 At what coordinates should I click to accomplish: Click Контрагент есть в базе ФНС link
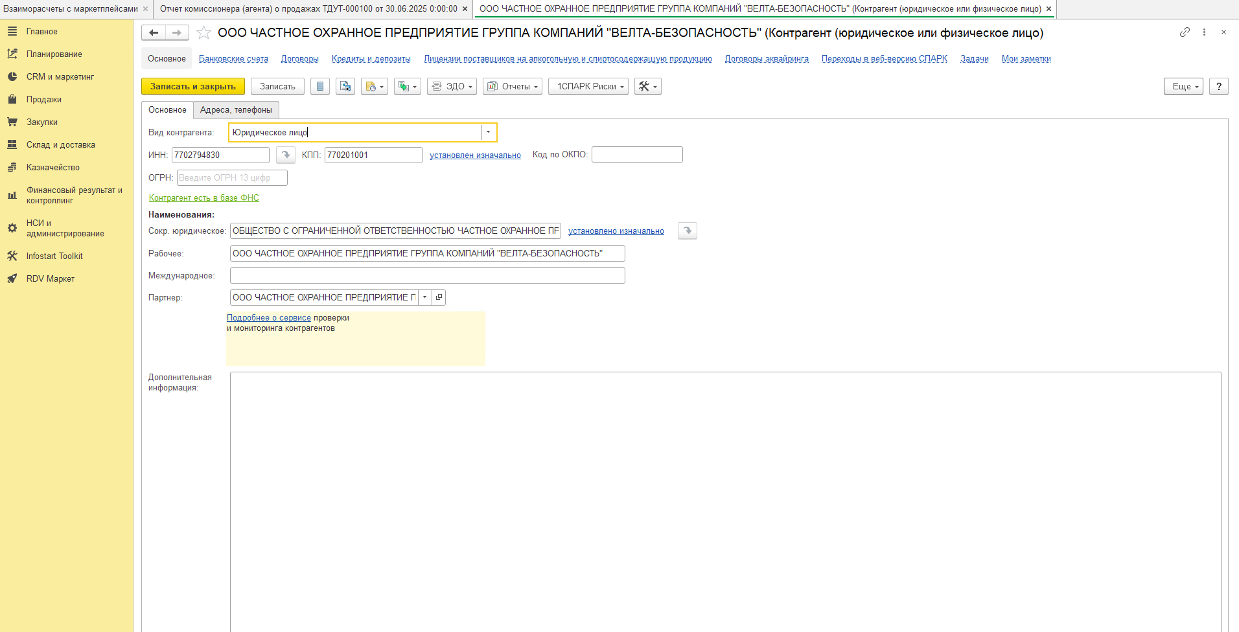click(204, 198)
